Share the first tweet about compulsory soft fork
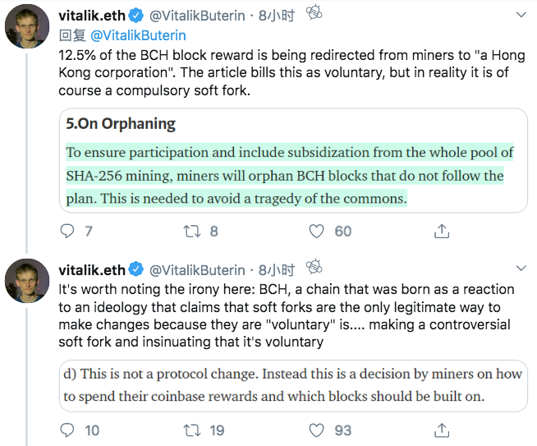Screen dimensions: 537x446 click(x=442, y=232)
